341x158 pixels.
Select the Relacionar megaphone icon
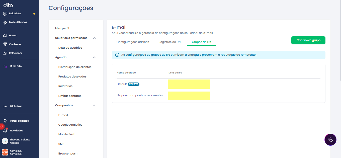[5, 53]
